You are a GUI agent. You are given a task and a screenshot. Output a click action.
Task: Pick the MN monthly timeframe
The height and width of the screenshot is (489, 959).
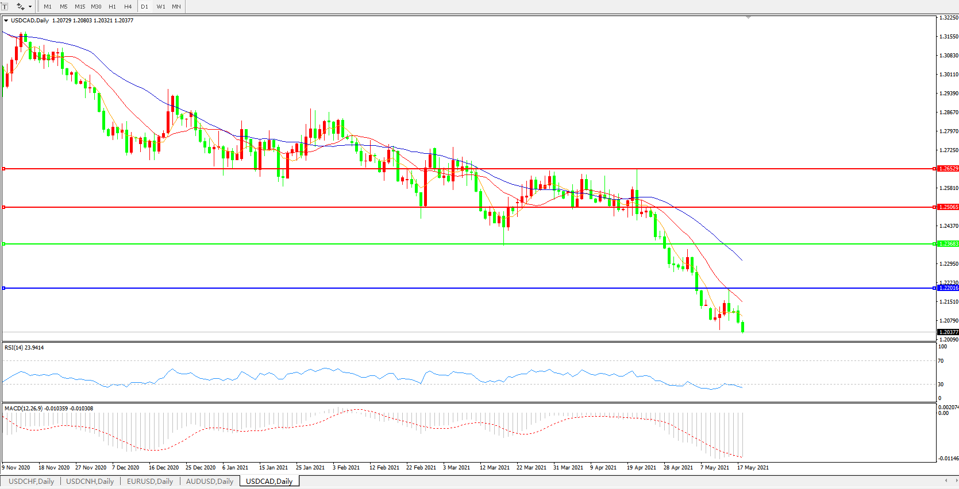coord(176,7)
